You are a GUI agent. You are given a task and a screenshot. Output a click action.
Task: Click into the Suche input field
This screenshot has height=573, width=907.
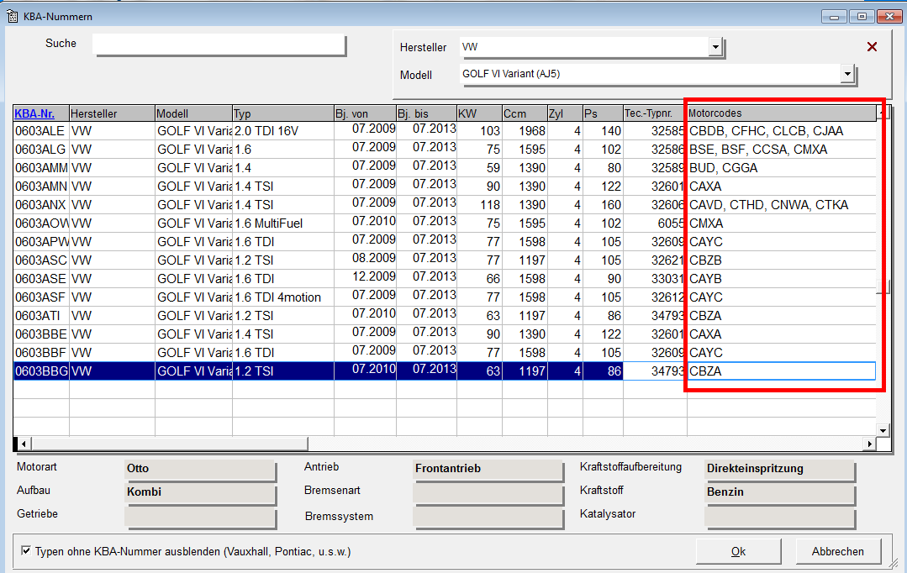tap(219, 45)
